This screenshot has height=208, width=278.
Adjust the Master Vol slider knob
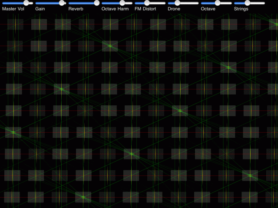[26, 3]
